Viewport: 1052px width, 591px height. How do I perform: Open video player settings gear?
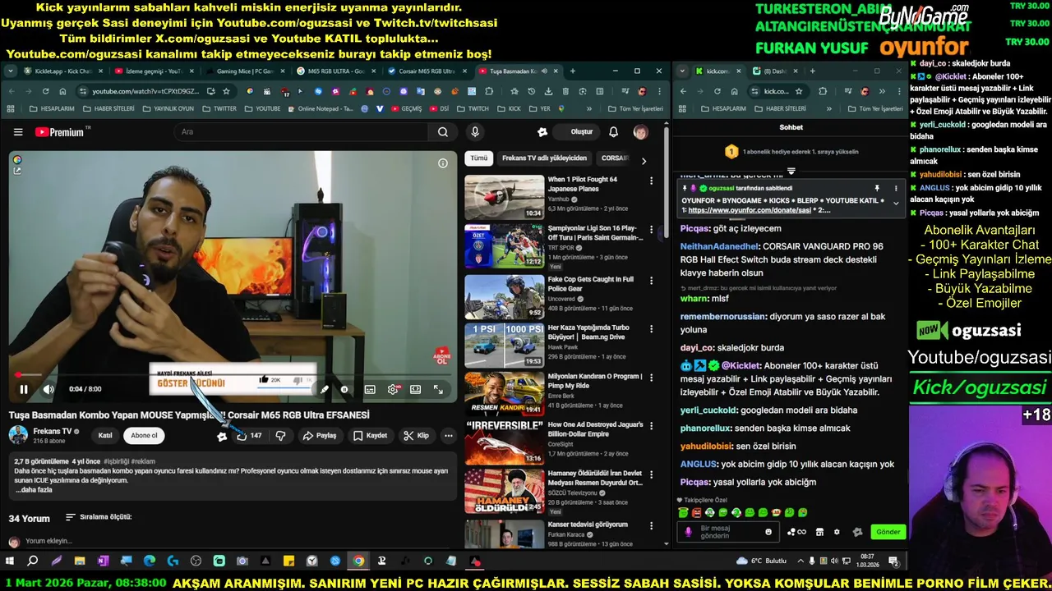[x=393, y=389]
